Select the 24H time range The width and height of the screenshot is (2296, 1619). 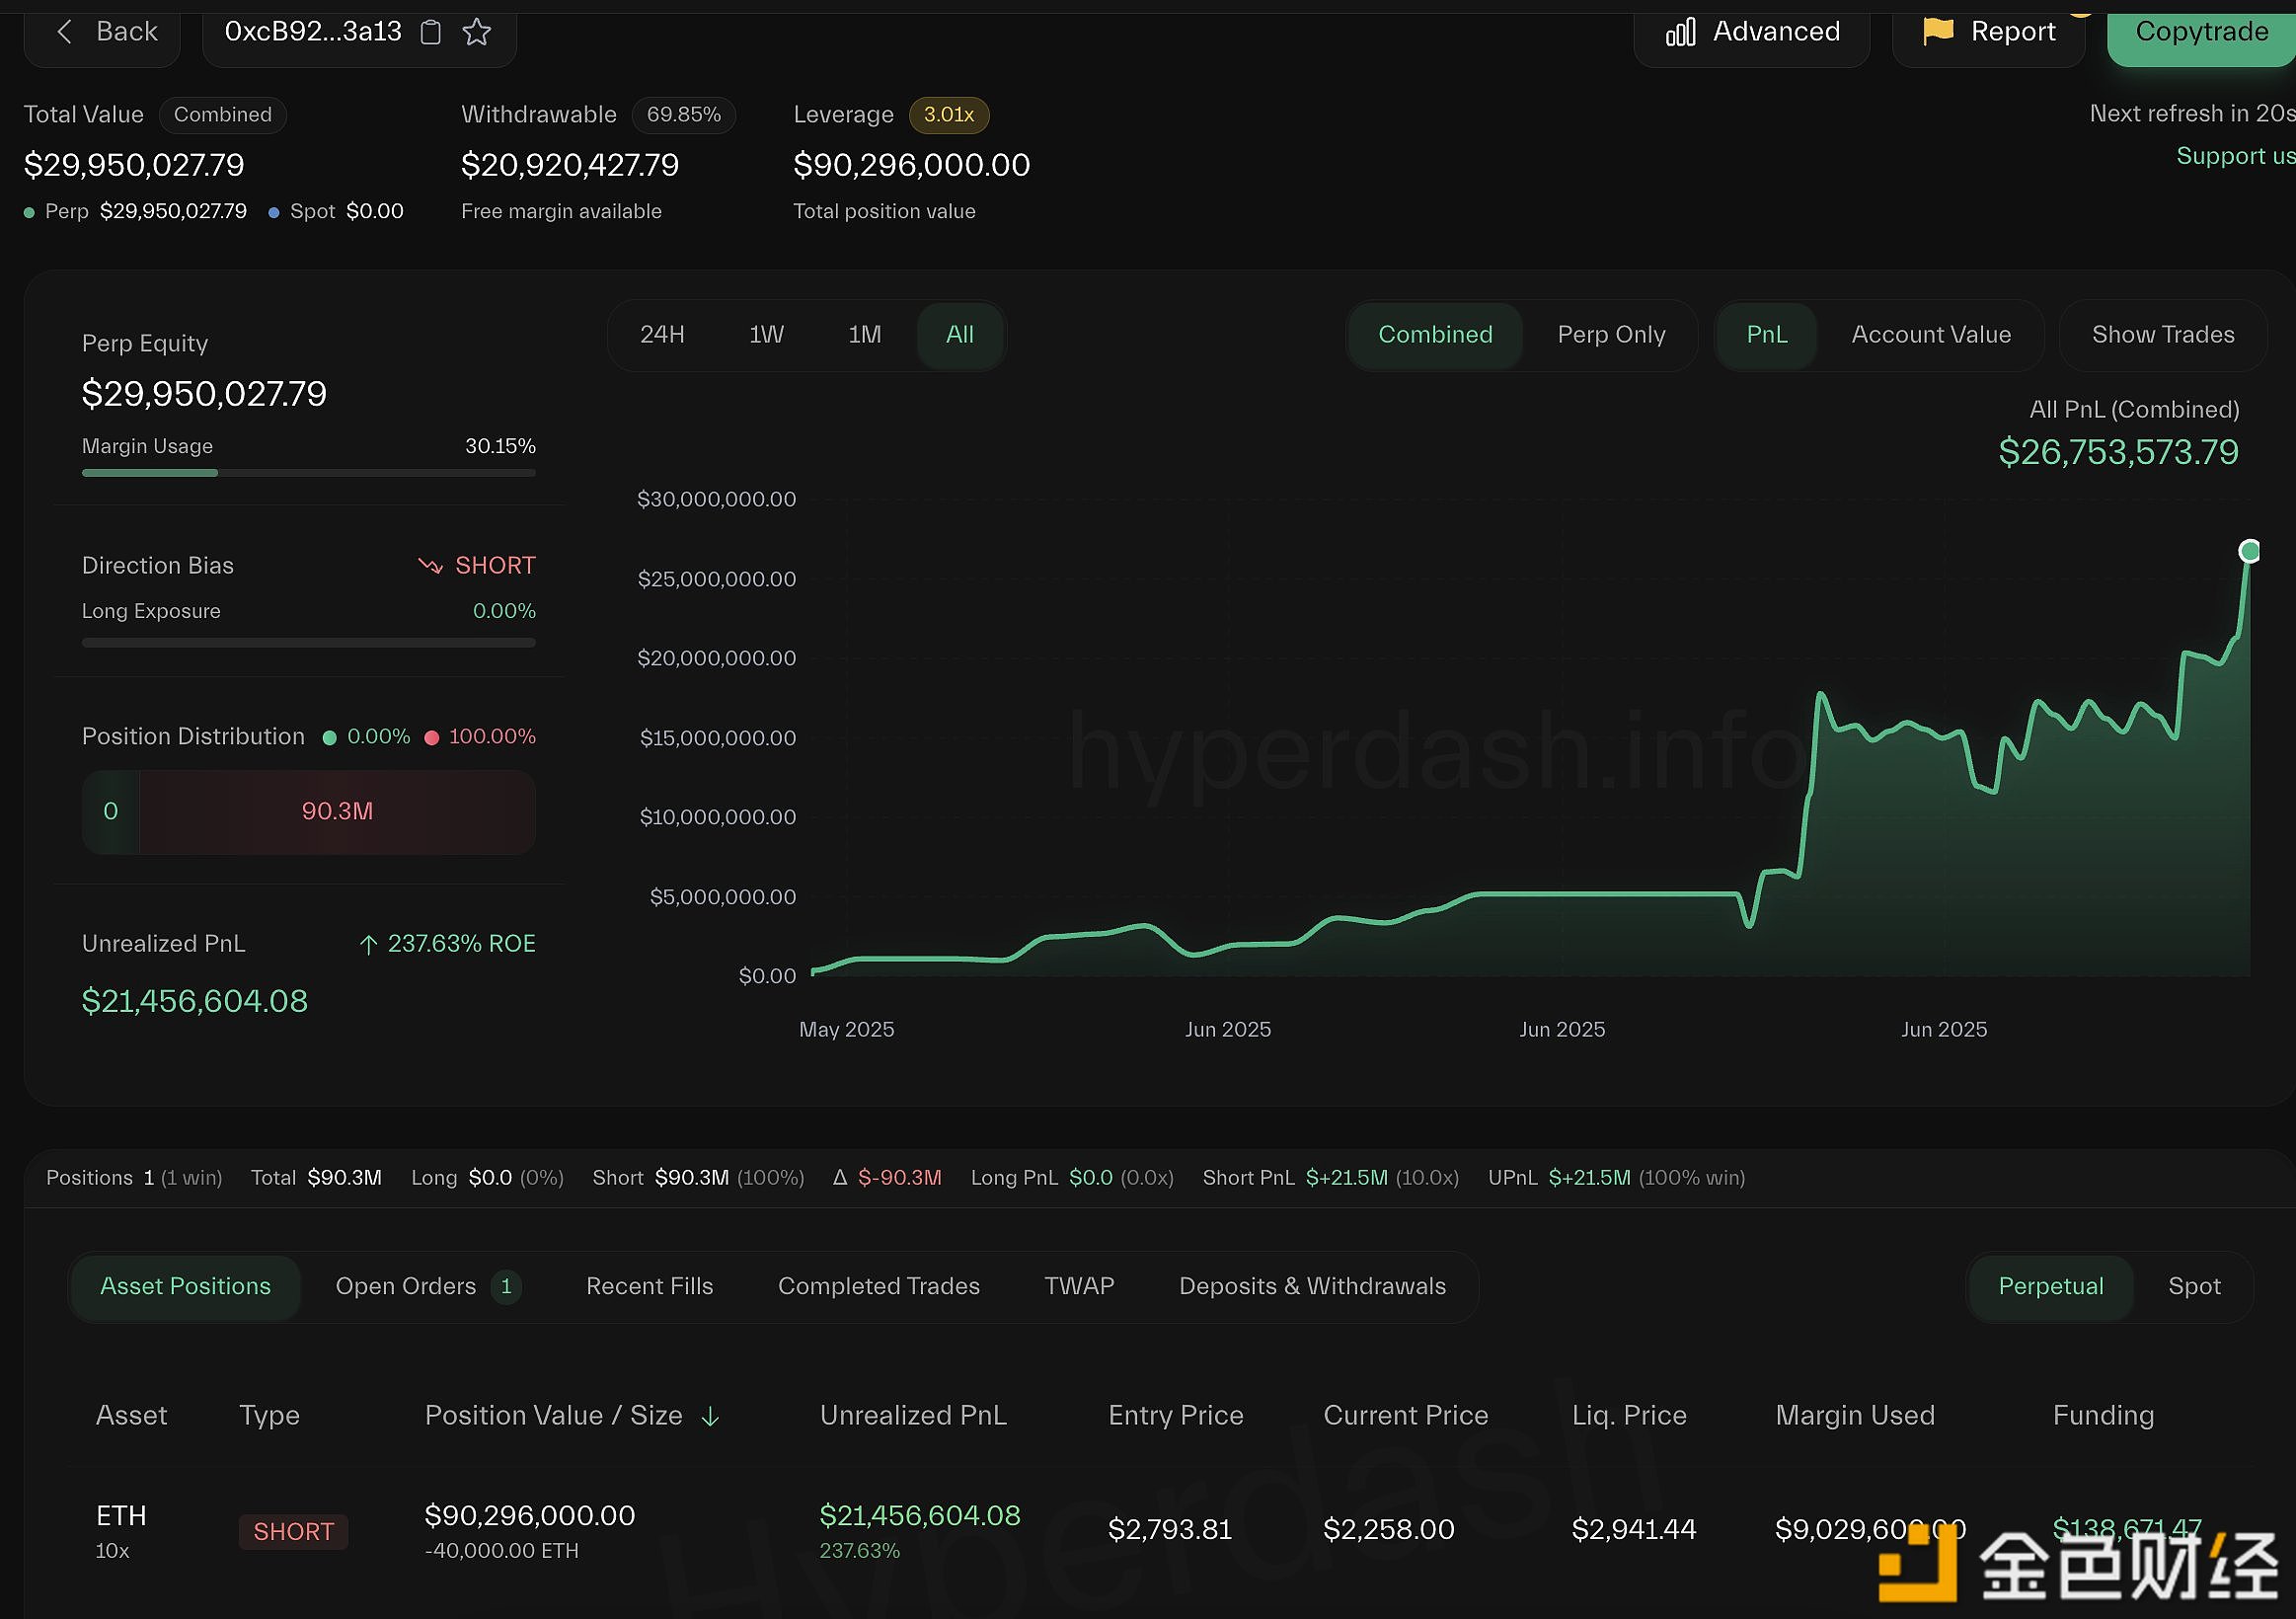click(662, 335)
